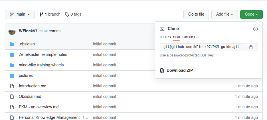This screenshot has width=267, height=120.
Task: Click initial commit in the .obsidian row
Action: tap(105, 44)
